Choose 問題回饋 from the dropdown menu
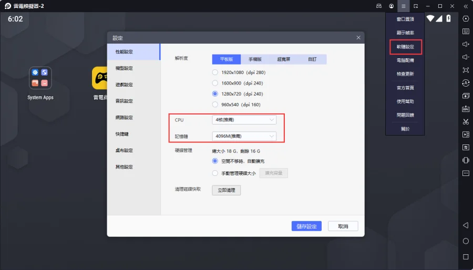This screenshot has height=270, width=473. (405, 115)
